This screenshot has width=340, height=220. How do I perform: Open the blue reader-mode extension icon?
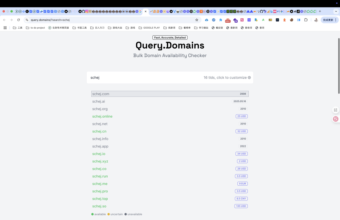point(298,20)
